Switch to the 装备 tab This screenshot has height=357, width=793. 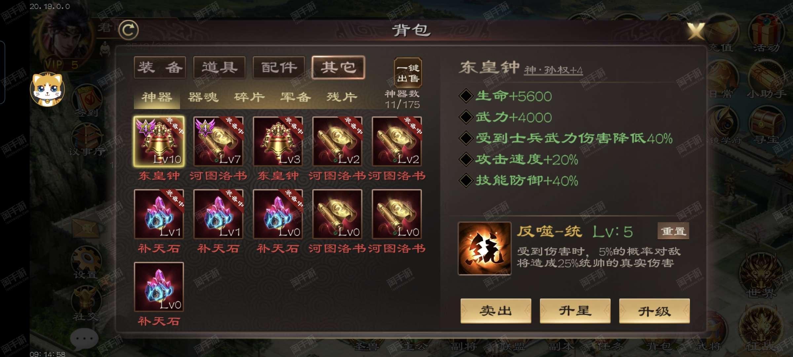160,67
